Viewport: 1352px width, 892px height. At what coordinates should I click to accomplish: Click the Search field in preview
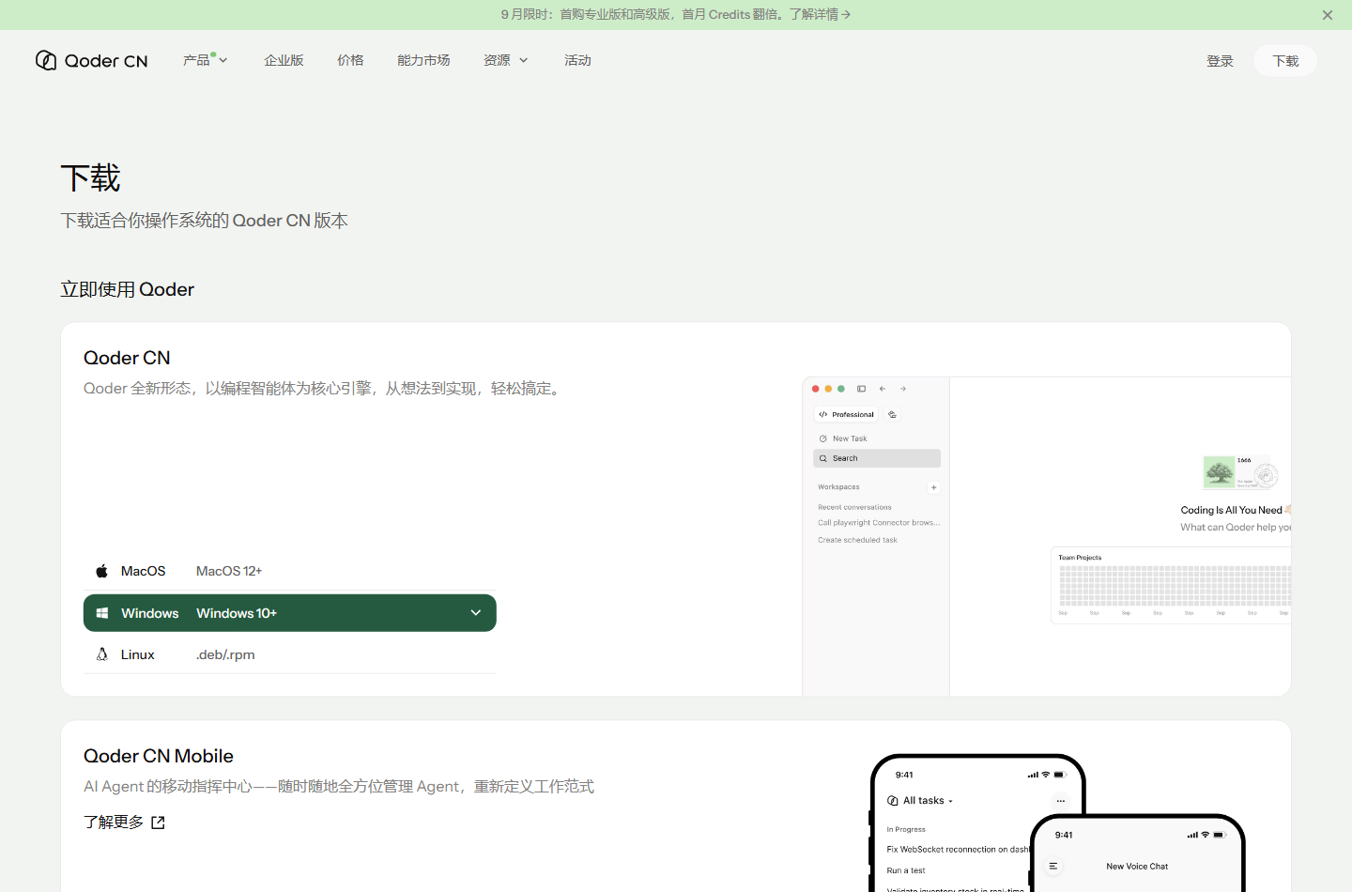pos(877,458)
